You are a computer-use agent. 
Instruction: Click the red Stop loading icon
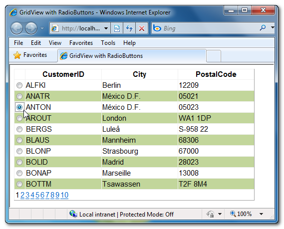142,28
